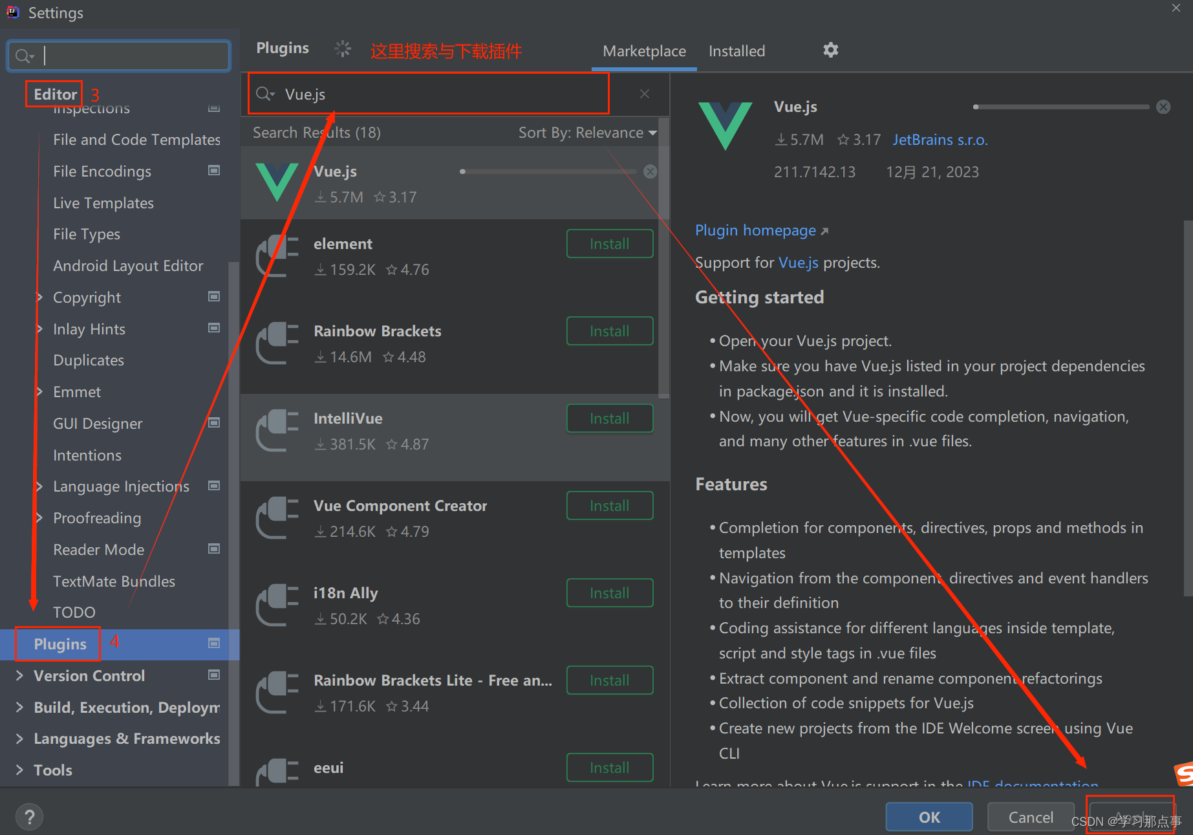Select the IntelliVue plugin icon

coord(277,431)
